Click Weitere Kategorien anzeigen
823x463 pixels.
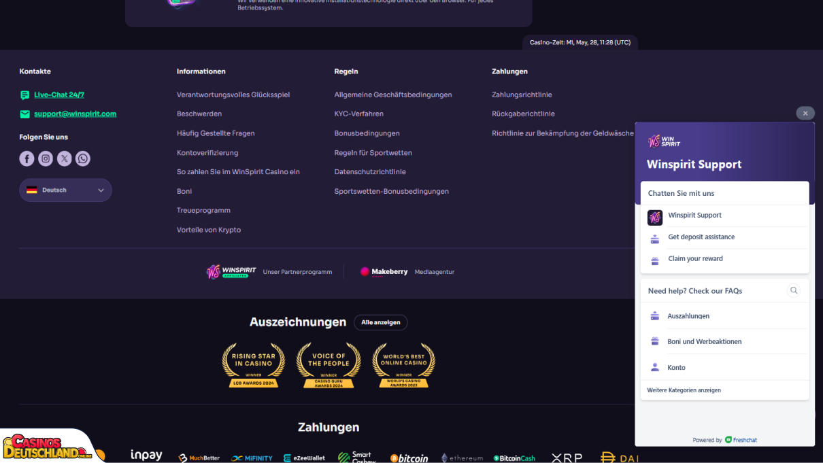tap(684, 390)
